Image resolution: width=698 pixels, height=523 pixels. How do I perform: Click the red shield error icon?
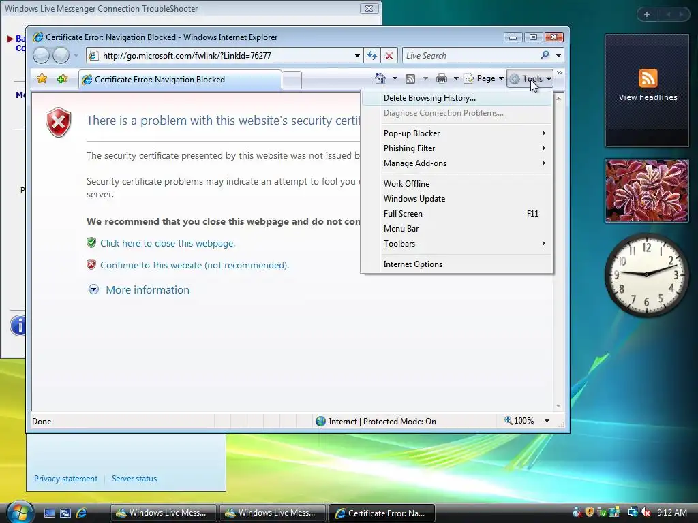[59, 122]
